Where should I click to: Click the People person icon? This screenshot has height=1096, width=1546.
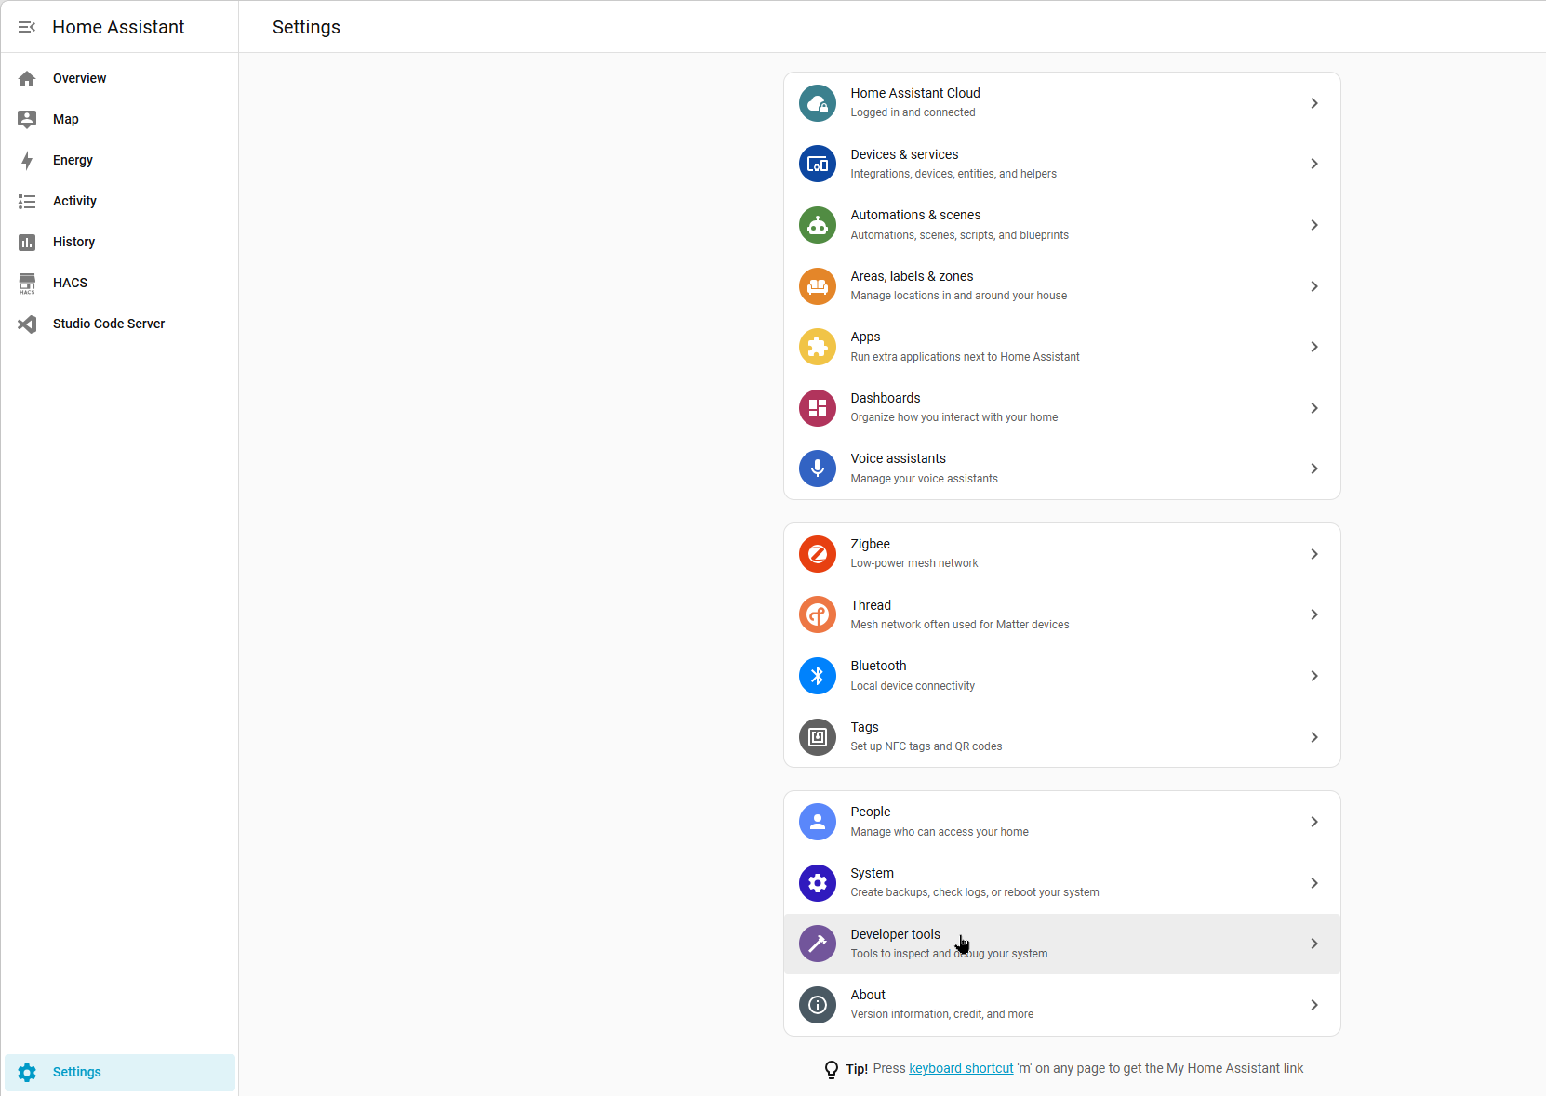point(817,822)
